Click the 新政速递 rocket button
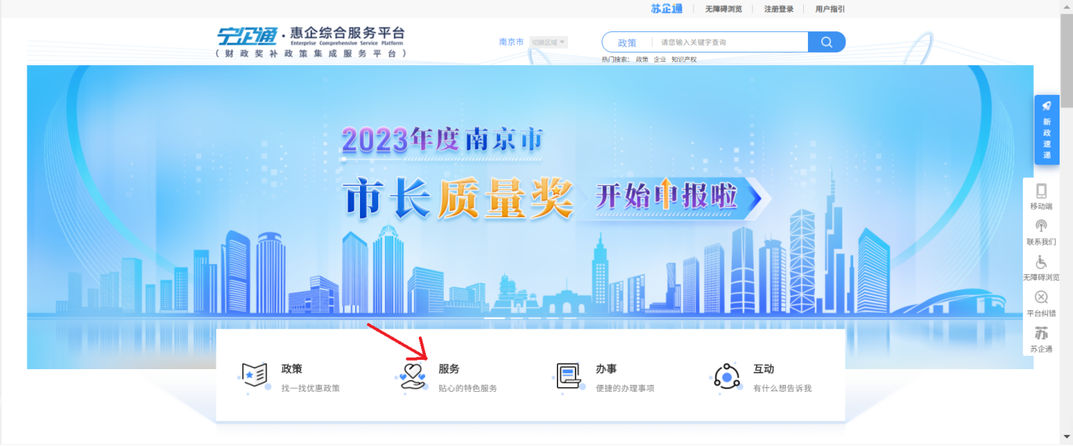 (1046, 129)
